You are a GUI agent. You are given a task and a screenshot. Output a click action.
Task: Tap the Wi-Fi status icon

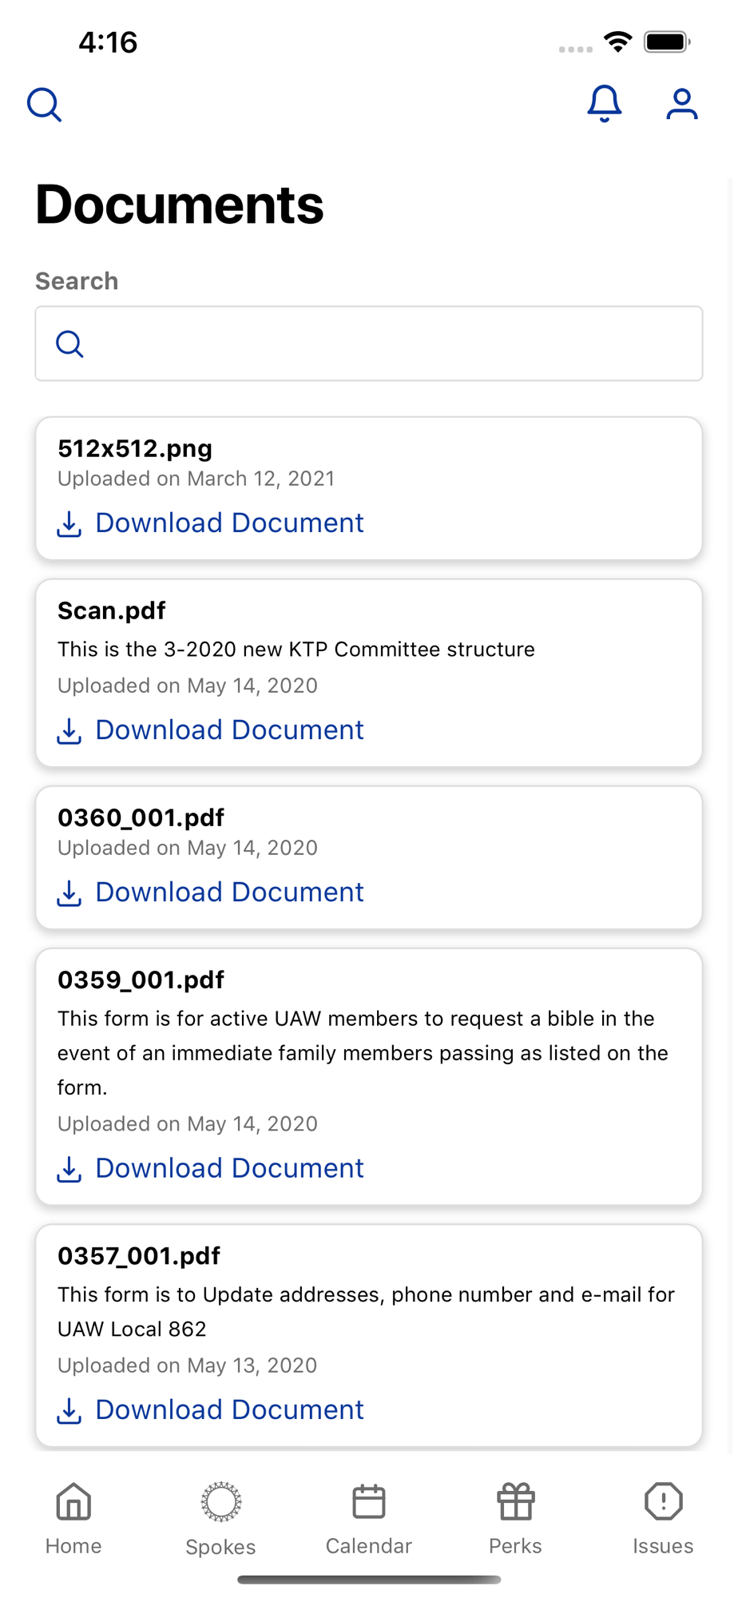pyautogui.click(x=618, y=42)
